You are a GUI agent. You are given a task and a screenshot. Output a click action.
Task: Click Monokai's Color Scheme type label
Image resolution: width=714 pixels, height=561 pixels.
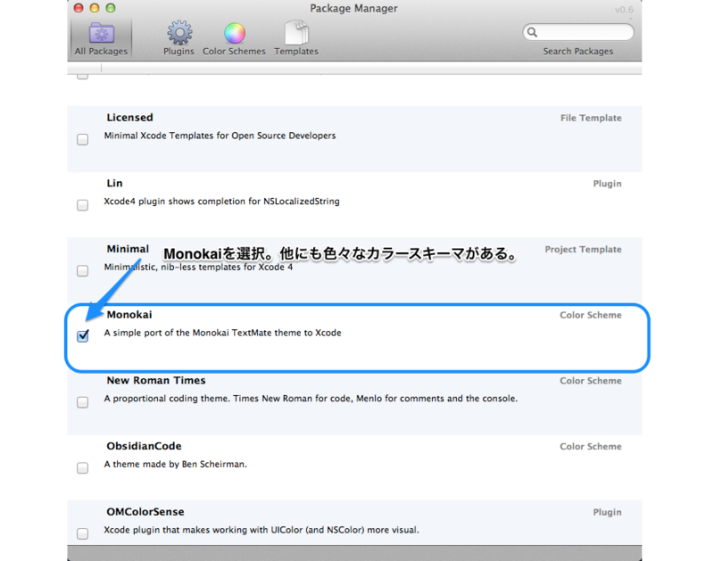pyautogui.click(x=591, y=315)
